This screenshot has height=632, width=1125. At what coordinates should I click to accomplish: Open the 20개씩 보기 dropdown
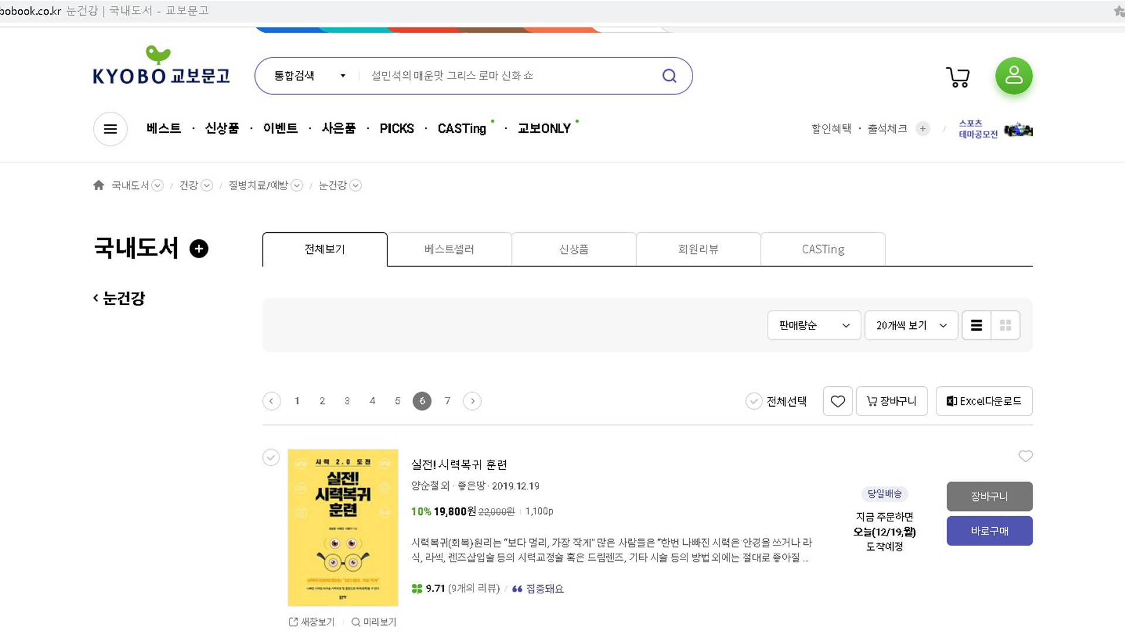[911, 325]
